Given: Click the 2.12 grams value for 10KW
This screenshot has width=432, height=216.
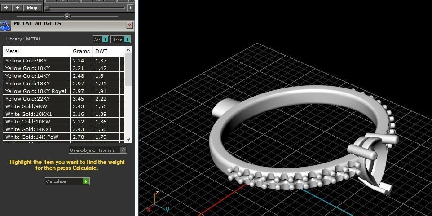Looking at the screenshot, I should click(x=78, y=122).
